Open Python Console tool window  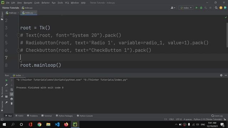85,116
